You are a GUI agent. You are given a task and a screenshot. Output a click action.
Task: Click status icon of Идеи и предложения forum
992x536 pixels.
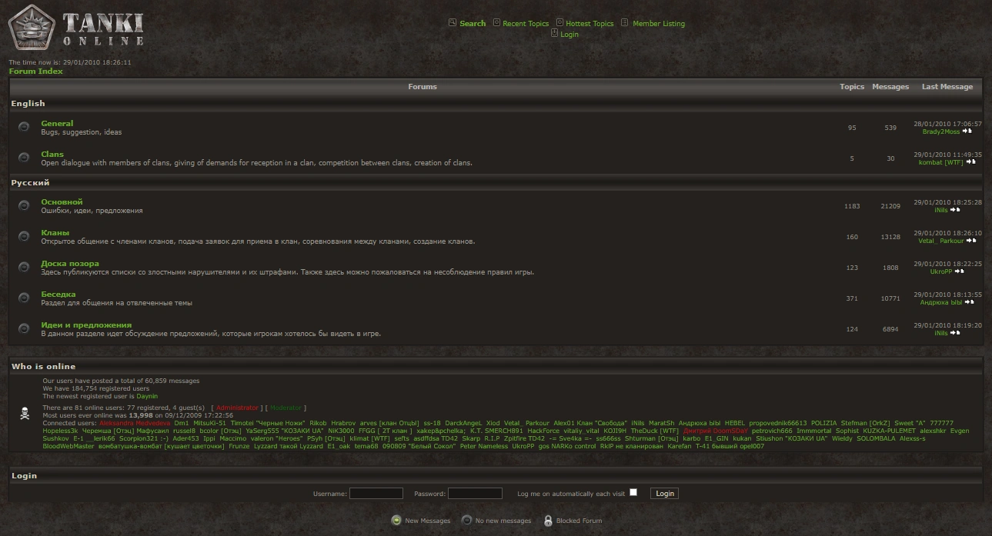click(x=24, y=328)
